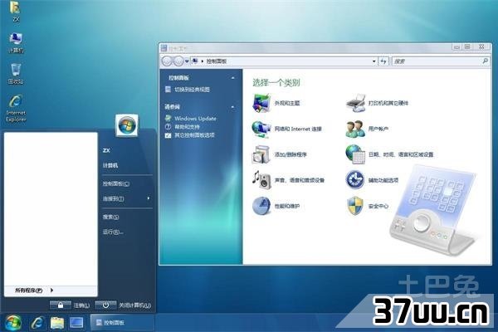Click the 控制面板 taskbar button
498x332 pixels.
click(122, 323)
